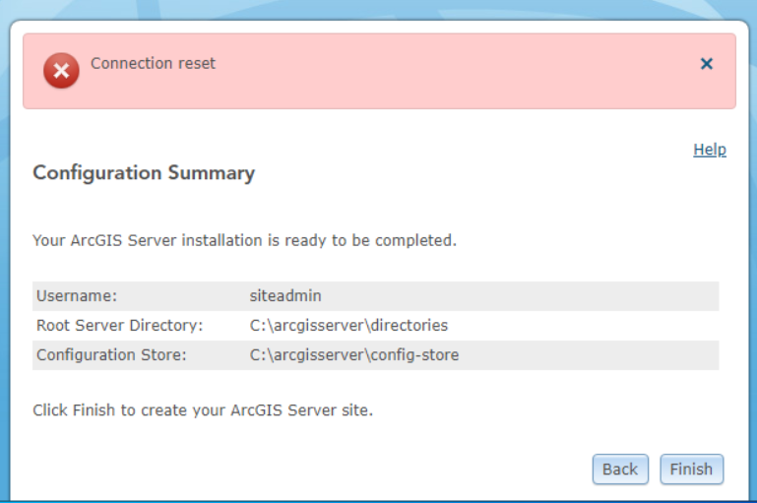Click the C:\arcgisserver\config-store path

pyautogui.click(x=354, y=354)
